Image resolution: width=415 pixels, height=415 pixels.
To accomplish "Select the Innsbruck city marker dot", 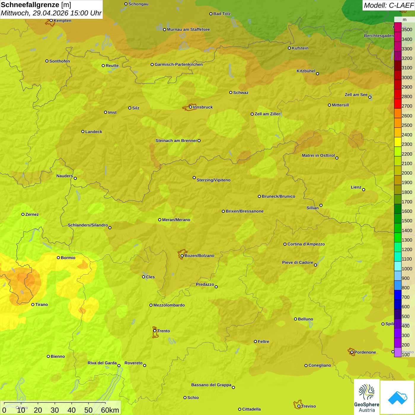I will (191, 107).
